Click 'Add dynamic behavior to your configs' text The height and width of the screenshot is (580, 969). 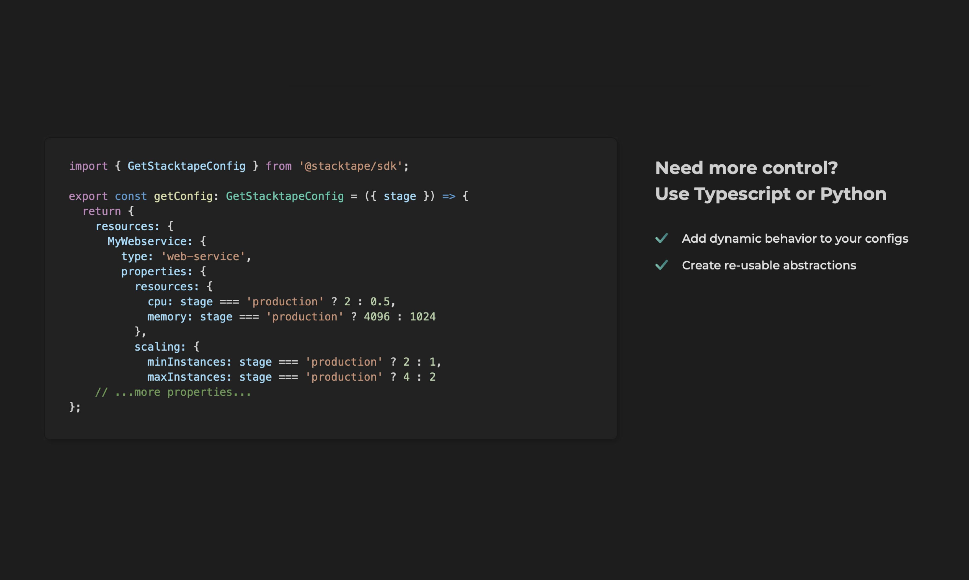tap(795, 238)
